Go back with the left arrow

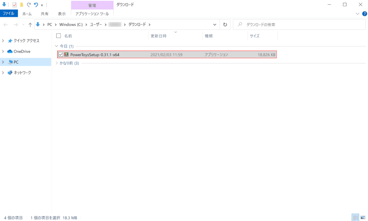[6, 25]
